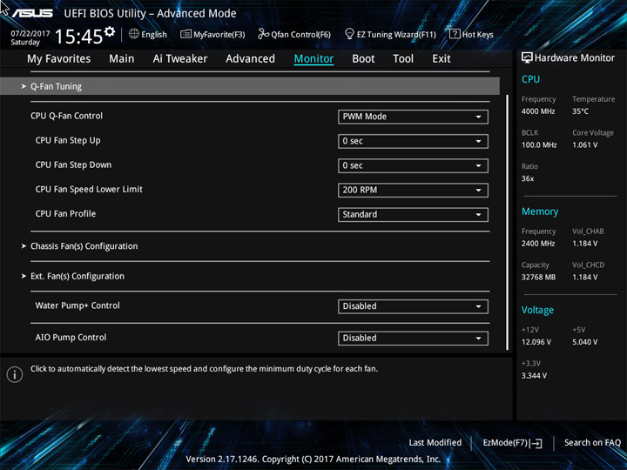Open the AIO Pump Control dropdown
The height and width of the screenshot is (470, 627).
(413, 338)
